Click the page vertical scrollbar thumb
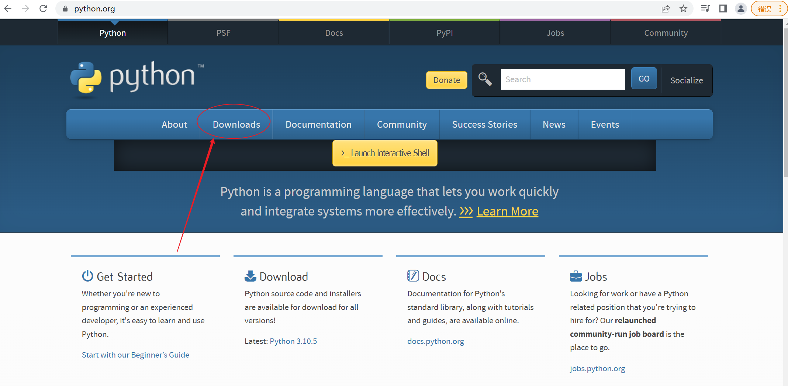Viewport: 788px width, 386px height. 785,102
